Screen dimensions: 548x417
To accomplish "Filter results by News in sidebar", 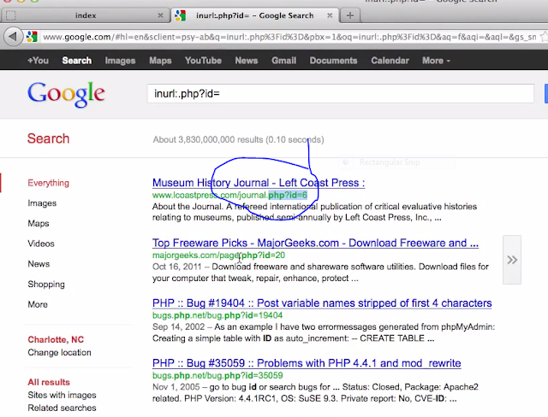I will 39,263.
